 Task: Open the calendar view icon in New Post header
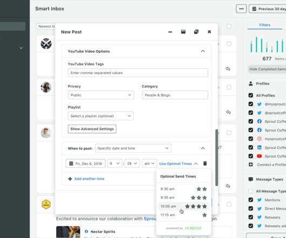click(x=183, y=32)
